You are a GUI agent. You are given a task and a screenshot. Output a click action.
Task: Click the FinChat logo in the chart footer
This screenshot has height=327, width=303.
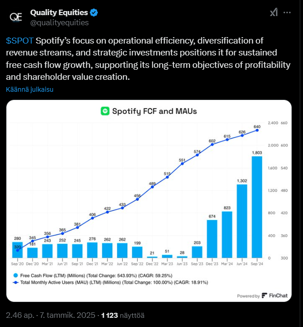(x=275, y=296)
